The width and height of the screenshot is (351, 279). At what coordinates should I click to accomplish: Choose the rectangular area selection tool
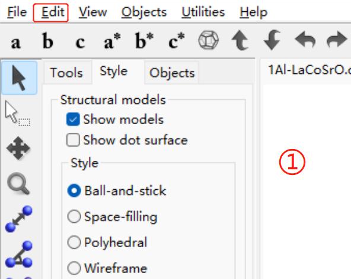click(18, 114)
